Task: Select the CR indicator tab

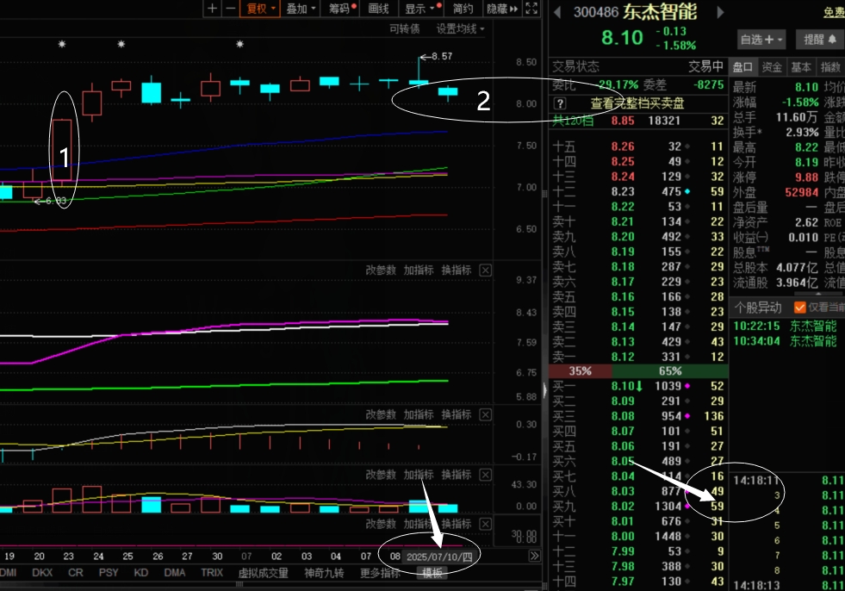Action: (76, 573)
